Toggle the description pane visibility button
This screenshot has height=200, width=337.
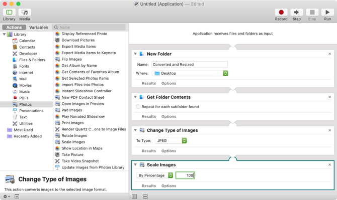click(x=17, y=196)
